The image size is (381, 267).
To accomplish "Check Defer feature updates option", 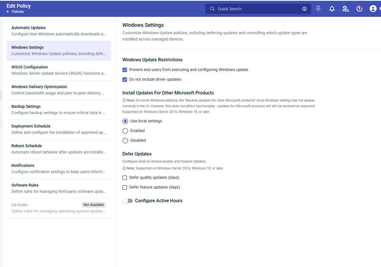I will click(x=125, y=187).
